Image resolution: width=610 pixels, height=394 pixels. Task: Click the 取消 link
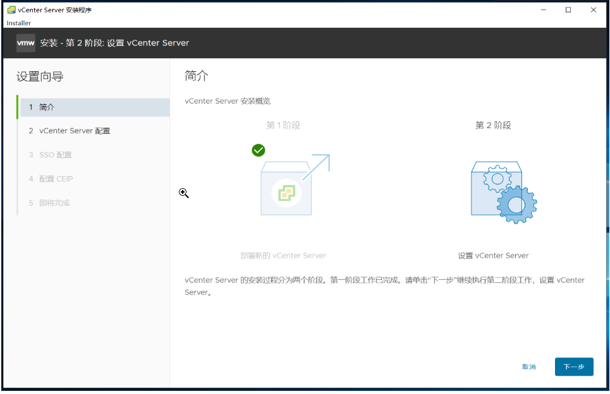pos(528,367)
